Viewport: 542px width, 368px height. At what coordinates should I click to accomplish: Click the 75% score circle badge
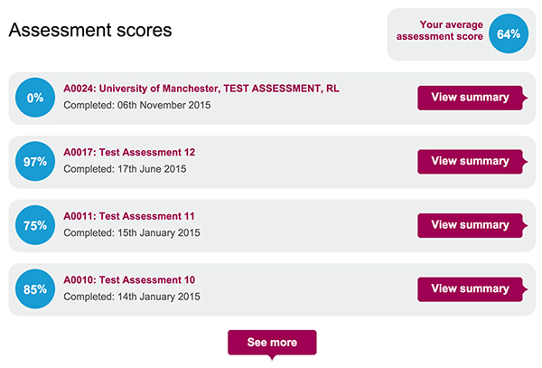35,226
